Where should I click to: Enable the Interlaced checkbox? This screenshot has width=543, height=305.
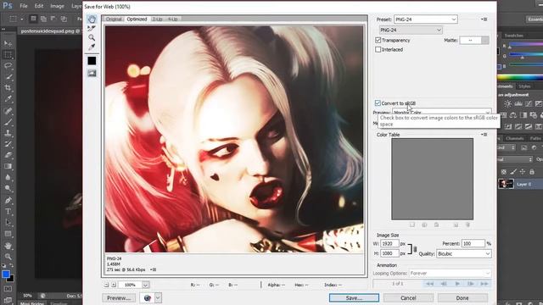point(378,49)
